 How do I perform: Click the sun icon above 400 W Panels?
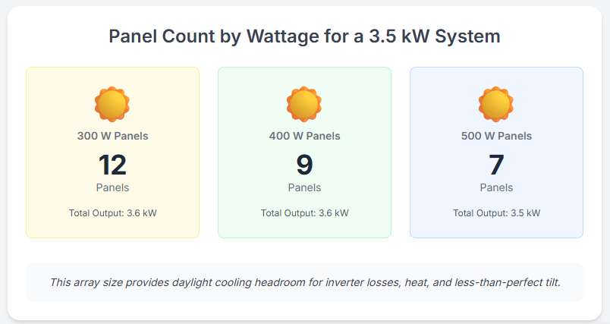pos(304,104)
